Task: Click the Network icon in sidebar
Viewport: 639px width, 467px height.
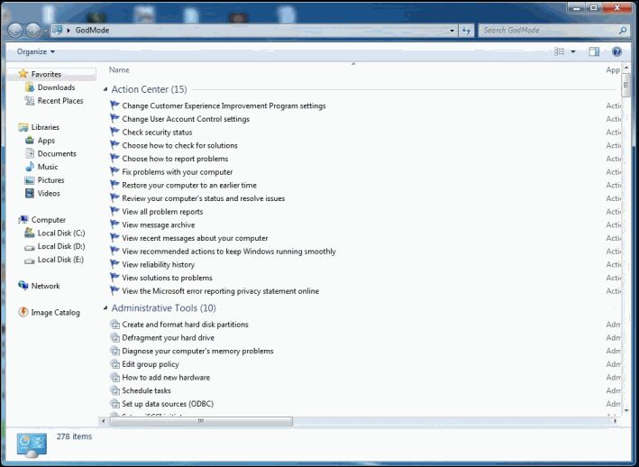Action: 23,286
